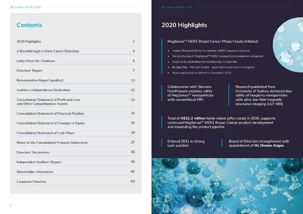
Task: Open 'Remuneration Report (audited)' entry
Action: [75, 80]
